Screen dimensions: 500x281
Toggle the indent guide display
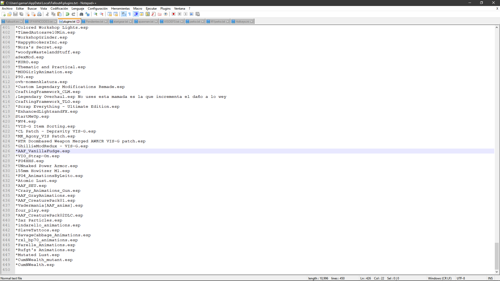click(136, 14)
